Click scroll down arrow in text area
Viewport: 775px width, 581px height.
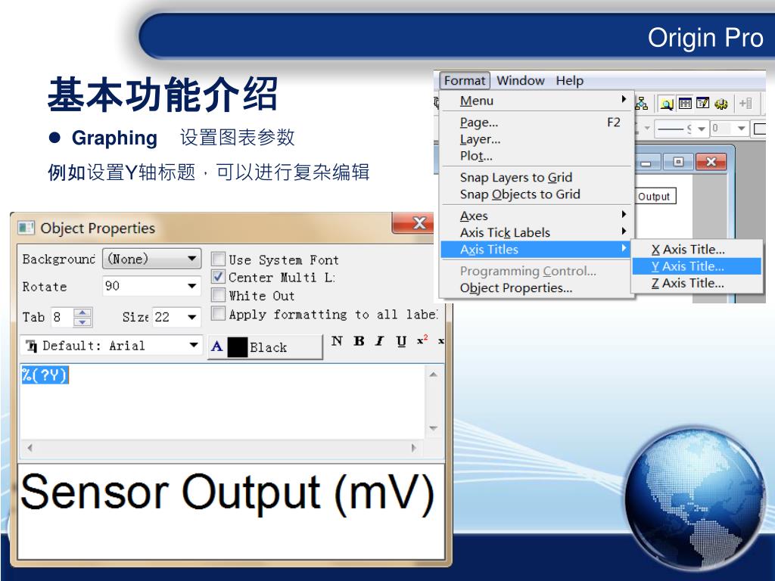click(434, 428)
